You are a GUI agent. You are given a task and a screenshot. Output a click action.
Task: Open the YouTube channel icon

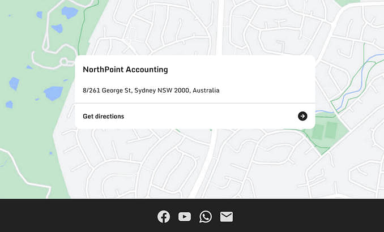pos(185,217)
